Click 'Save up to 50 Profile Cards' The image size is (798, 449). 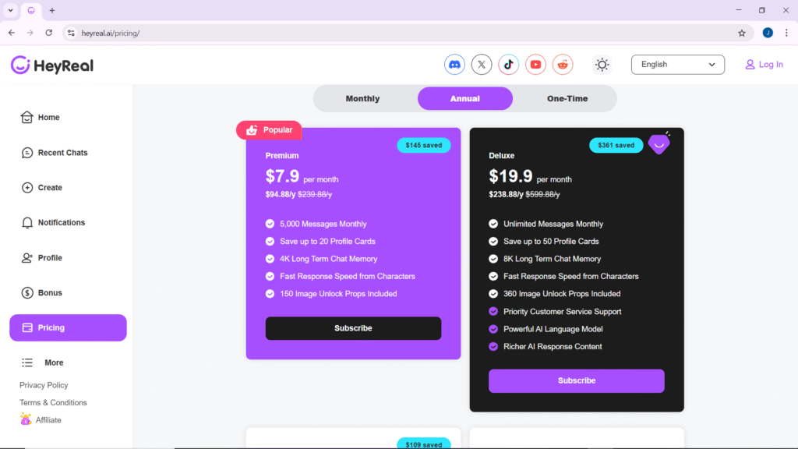click(x=551, y=242)
